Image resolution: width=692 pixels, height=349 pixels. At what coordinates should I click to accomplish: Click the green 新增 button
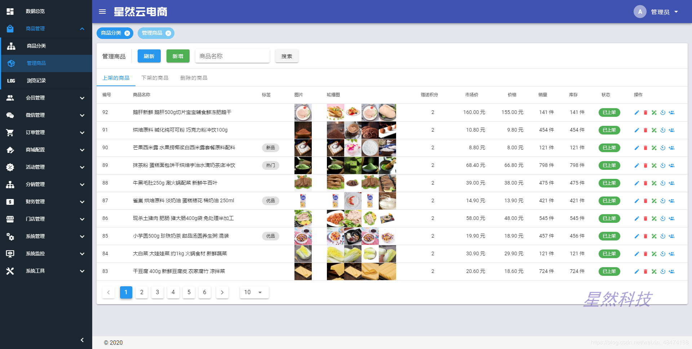tap(178, 56)
